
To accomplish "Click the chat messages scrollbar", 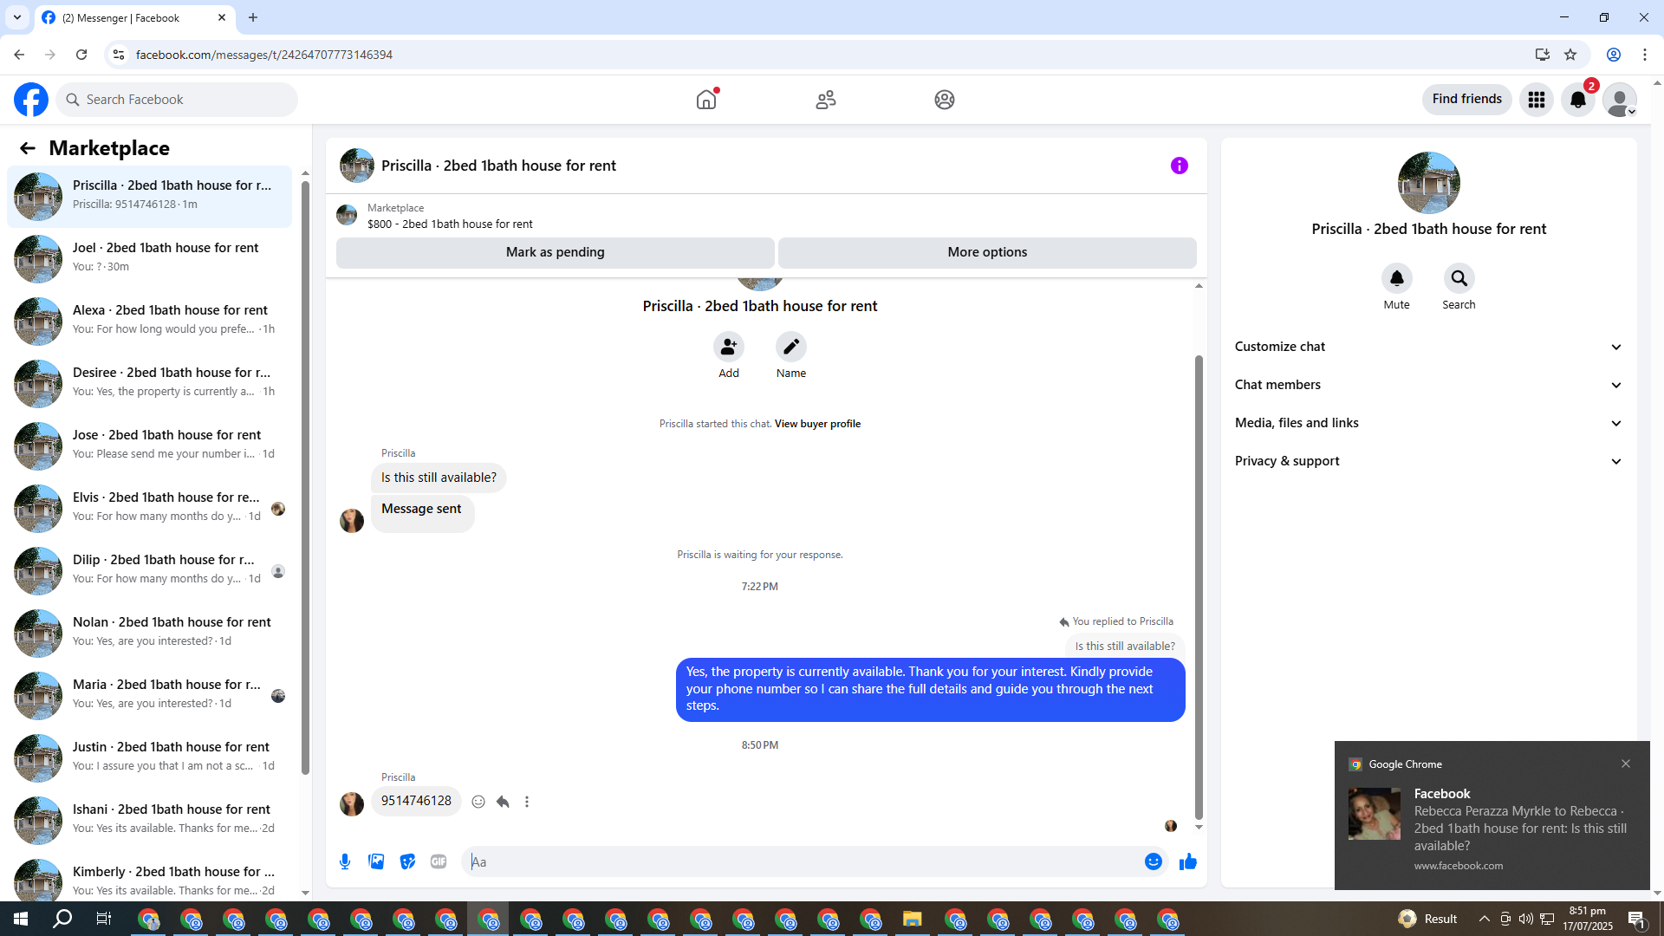I will click(x=1199, y=587).
